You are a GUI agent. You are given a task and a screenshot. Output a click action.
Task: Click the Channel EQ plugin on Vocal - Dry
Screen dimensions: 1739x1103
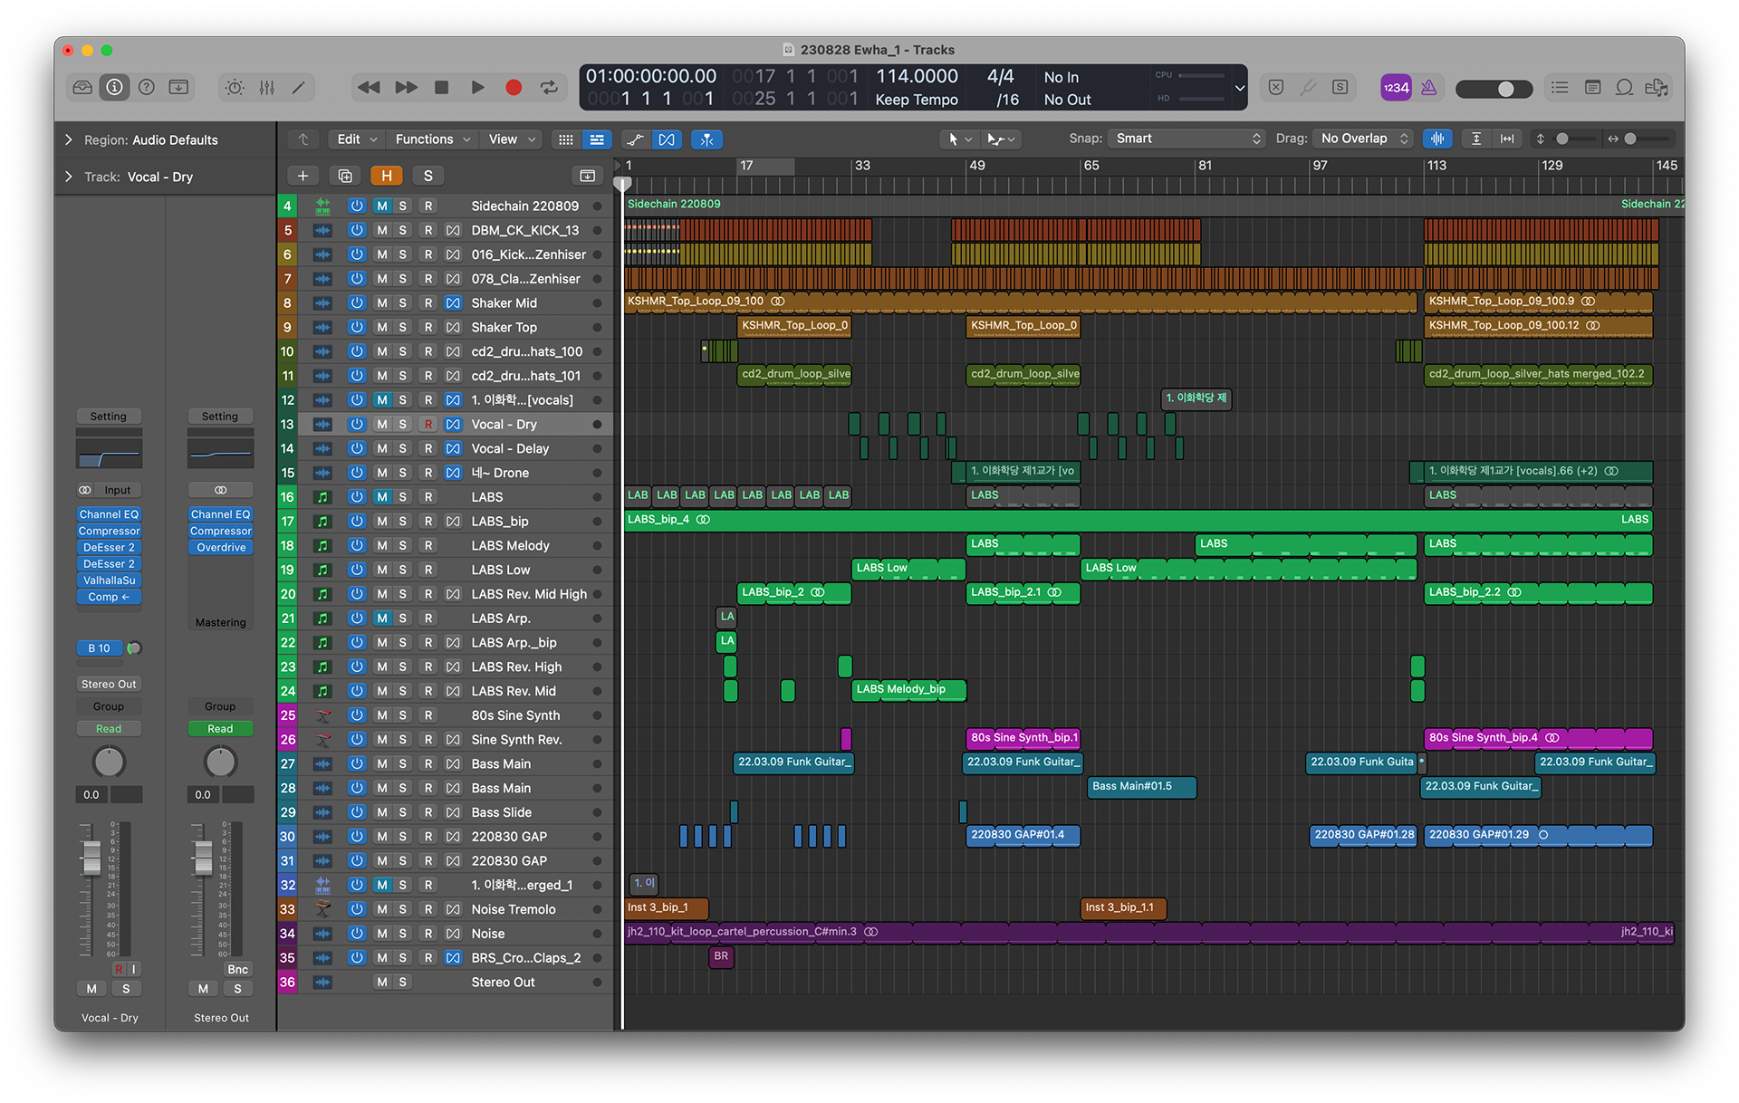pos(109,514)
